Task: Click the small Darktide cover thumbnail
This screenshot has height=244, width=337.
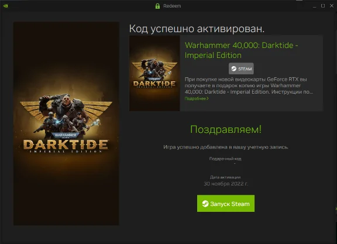Action: (x=154, y=73)
